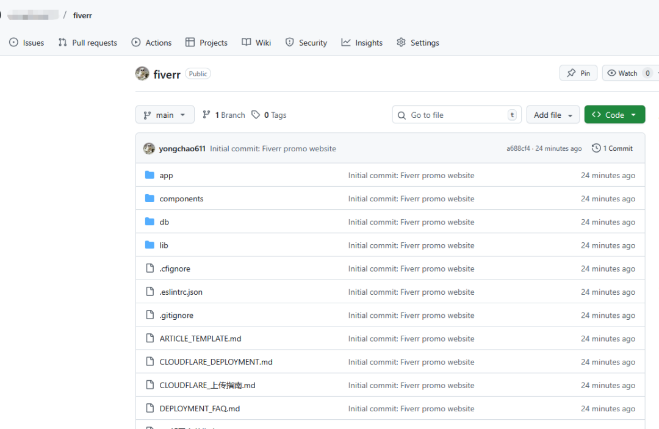Click the components folder icon

(149, 198)
